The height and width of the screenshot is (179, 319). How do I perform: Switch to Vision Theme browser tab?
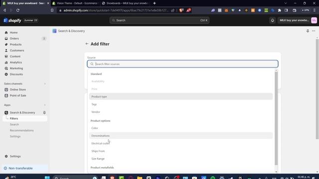(x=75, y=3)
